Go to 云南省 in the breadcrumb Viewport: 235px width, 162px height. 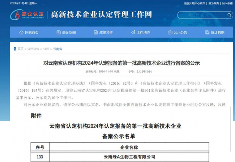click(57, 49)
